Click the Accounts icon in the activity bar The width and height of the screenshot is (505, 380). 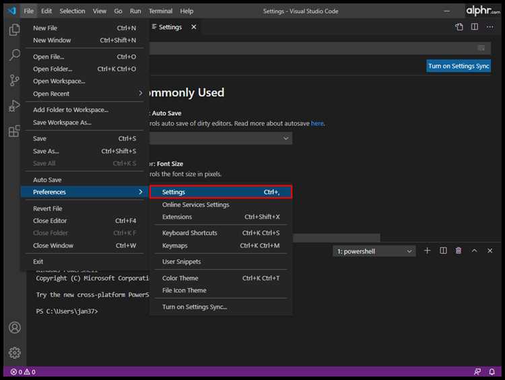point(14,328)
